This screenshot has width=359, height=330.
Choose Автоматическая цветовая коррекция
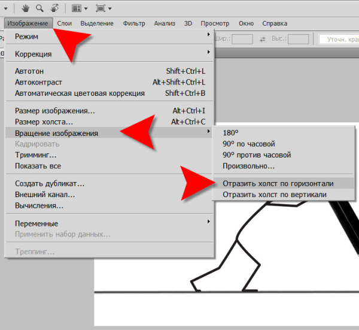[x=110, y=93]
